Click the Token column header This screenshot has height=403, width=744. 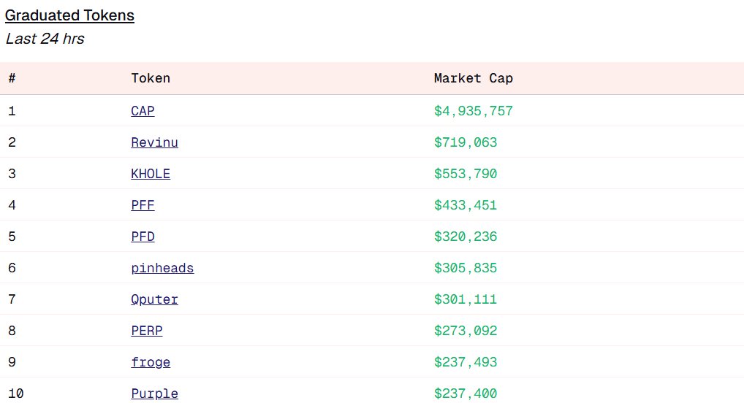click(x=151, y=79)
